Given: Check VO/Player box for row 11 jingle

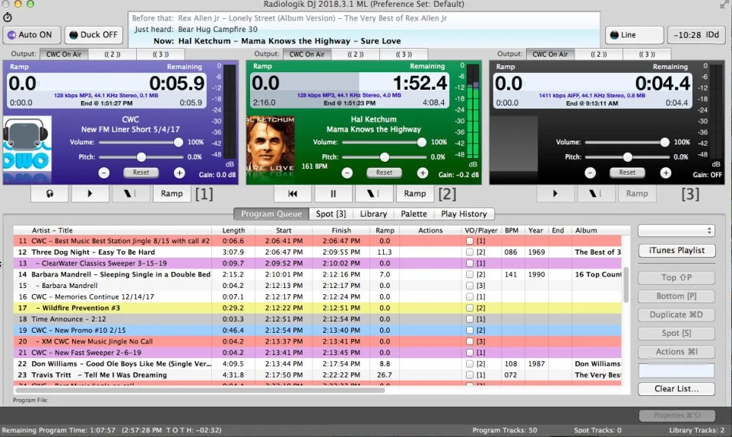Looking at the screenshot, I should tap(470, 241).
